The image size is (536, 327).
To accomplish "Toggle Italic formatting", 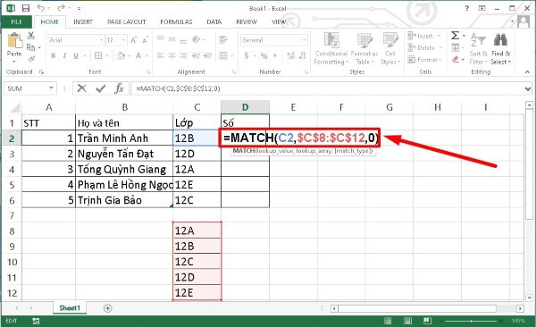I will click(x=64, y=55).
